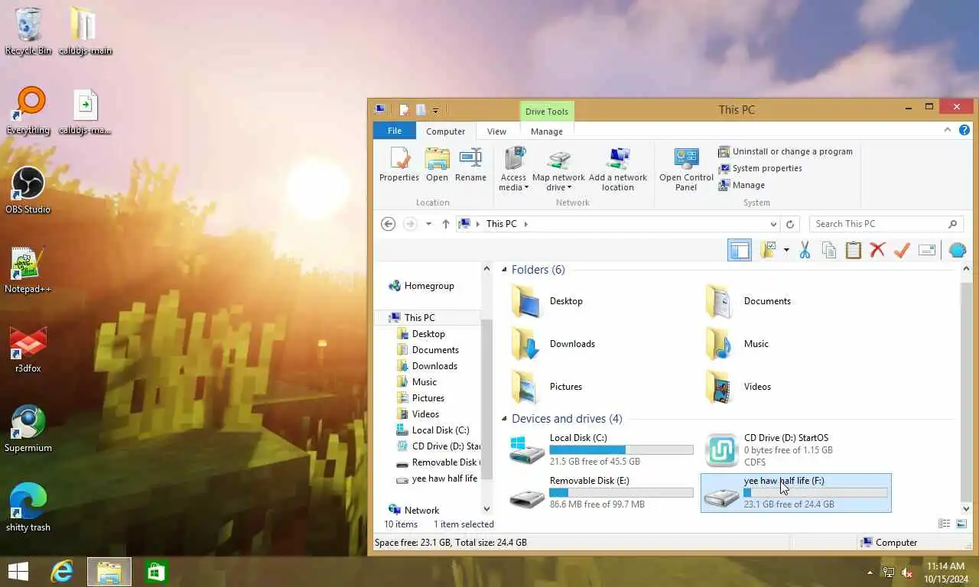This screenshot has height=587, width=979.
Task: Click Manage in the System group
Action: point(741,185)
